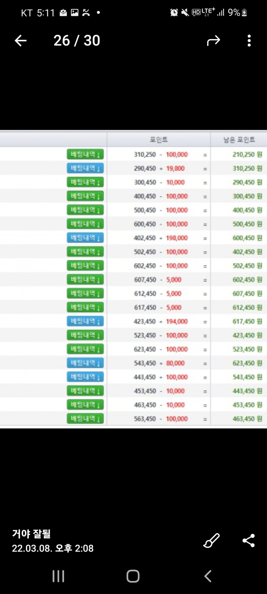The height and width of the screenshot is (594, 267).
Task: Tap the image title 거야 잘될
Action: point(31,534)
